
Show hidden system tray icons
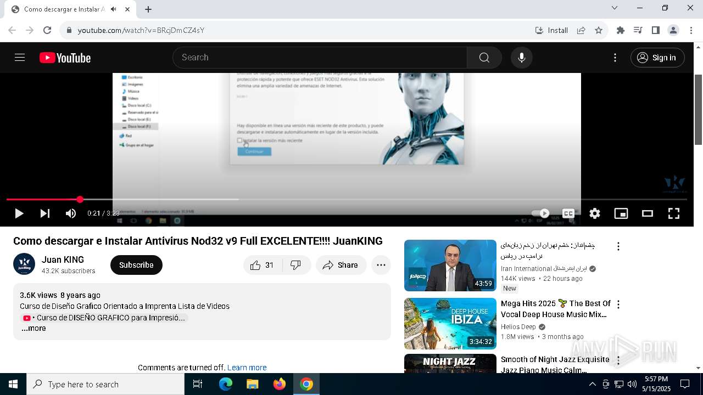point(592,384)
